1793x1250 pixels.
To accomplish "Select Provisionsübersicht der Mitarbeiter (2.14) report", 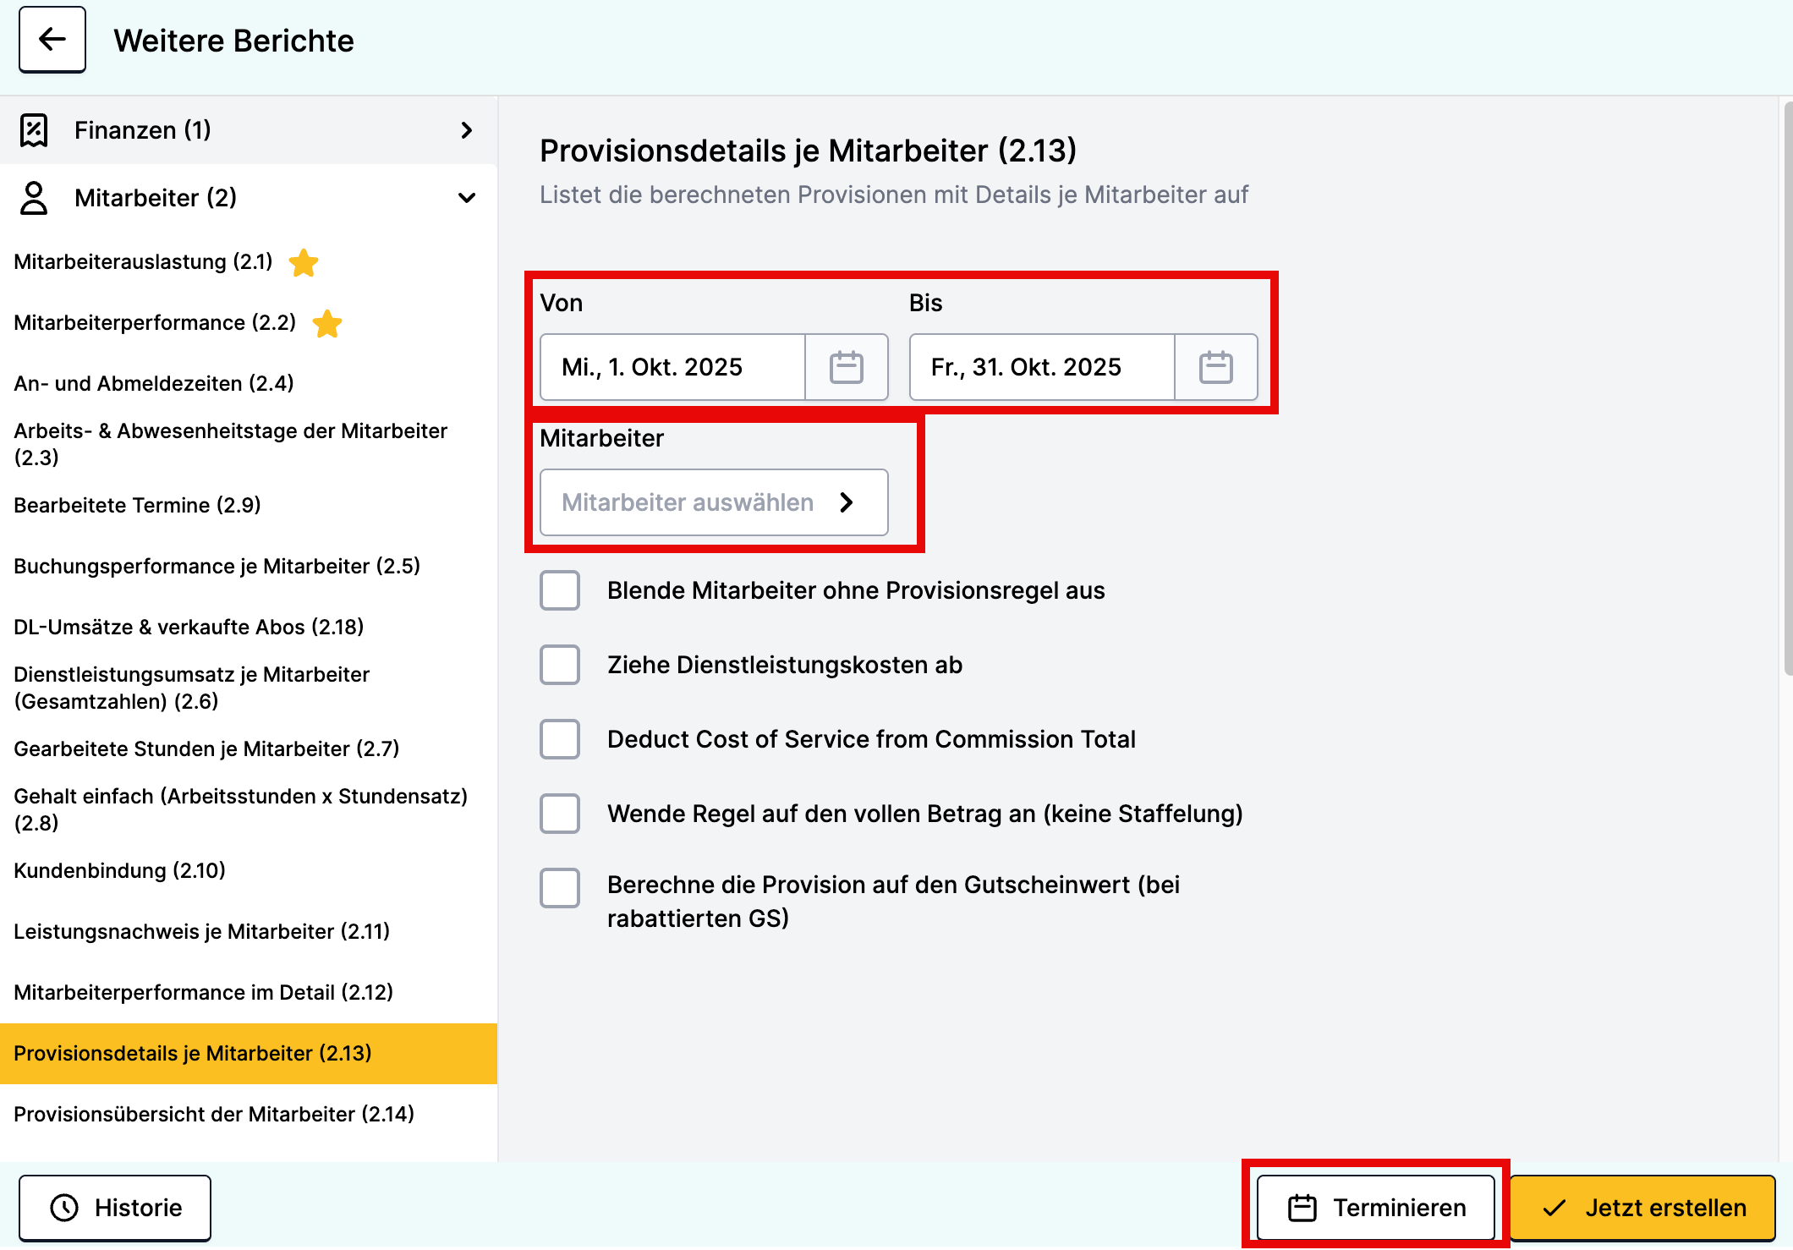I will pyautogui.click(x=214, y=1114).
